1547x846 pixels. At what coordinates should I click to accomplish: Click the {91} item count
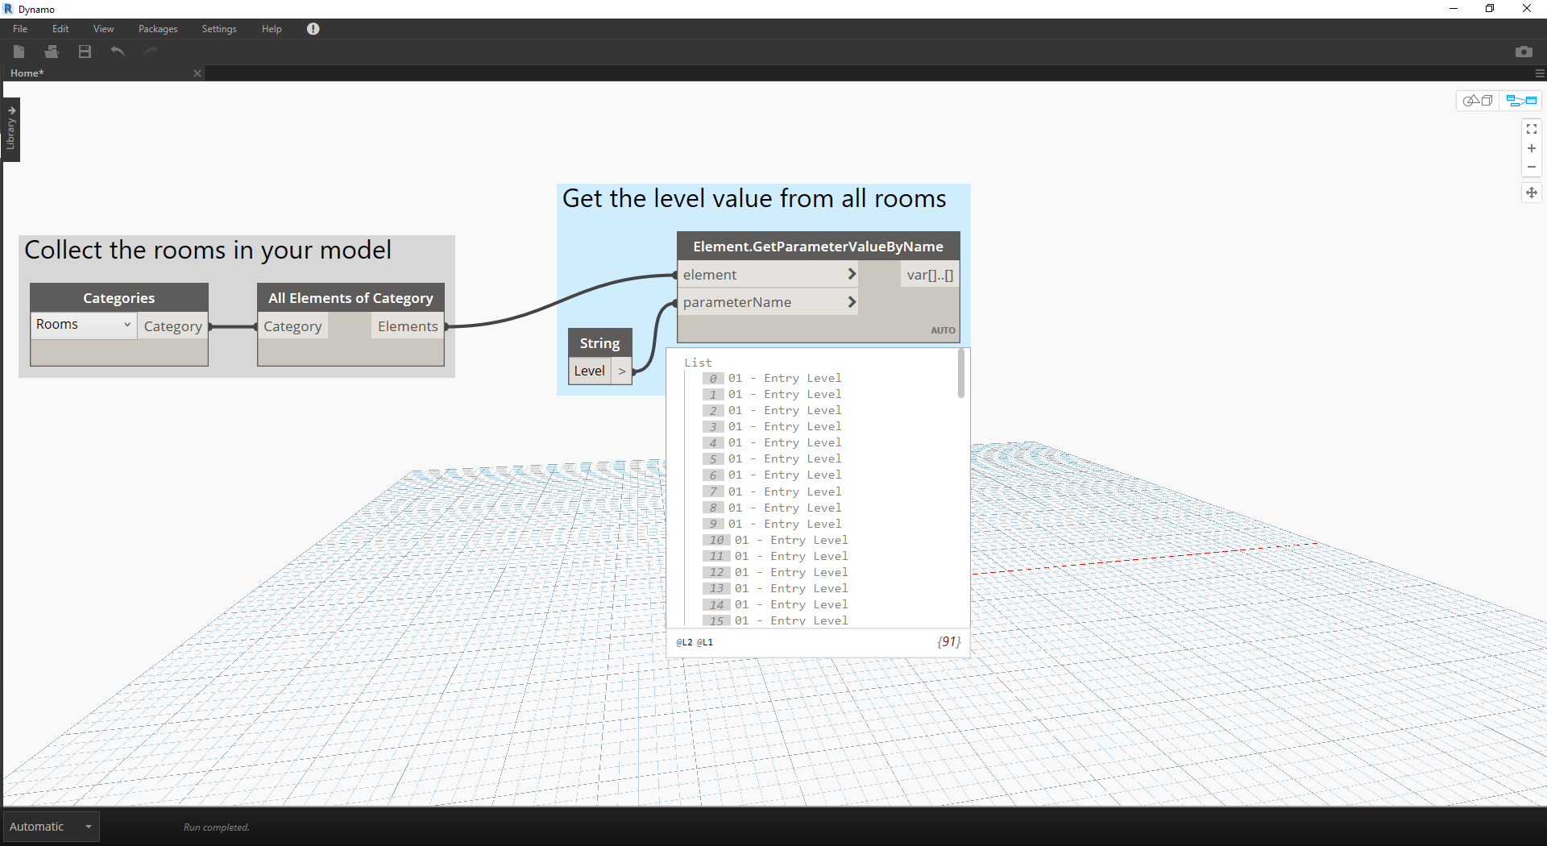point(949,642)
